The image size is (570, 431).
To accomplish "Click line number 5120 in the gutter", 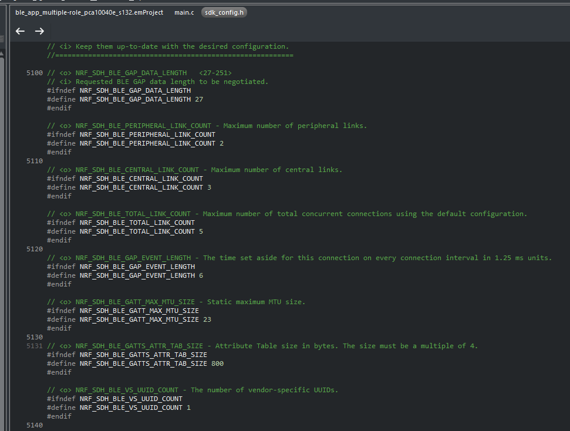I will [35, 249].
